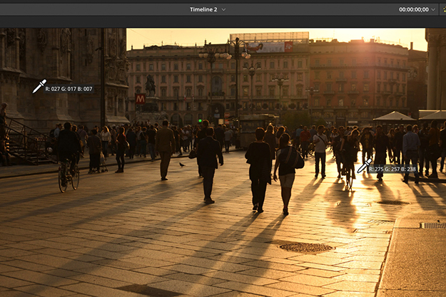Viewport: 446px width, 297px height.
Task: Click the eyedropper icon on the dark cathedral wall
Action: pos(39,87)
